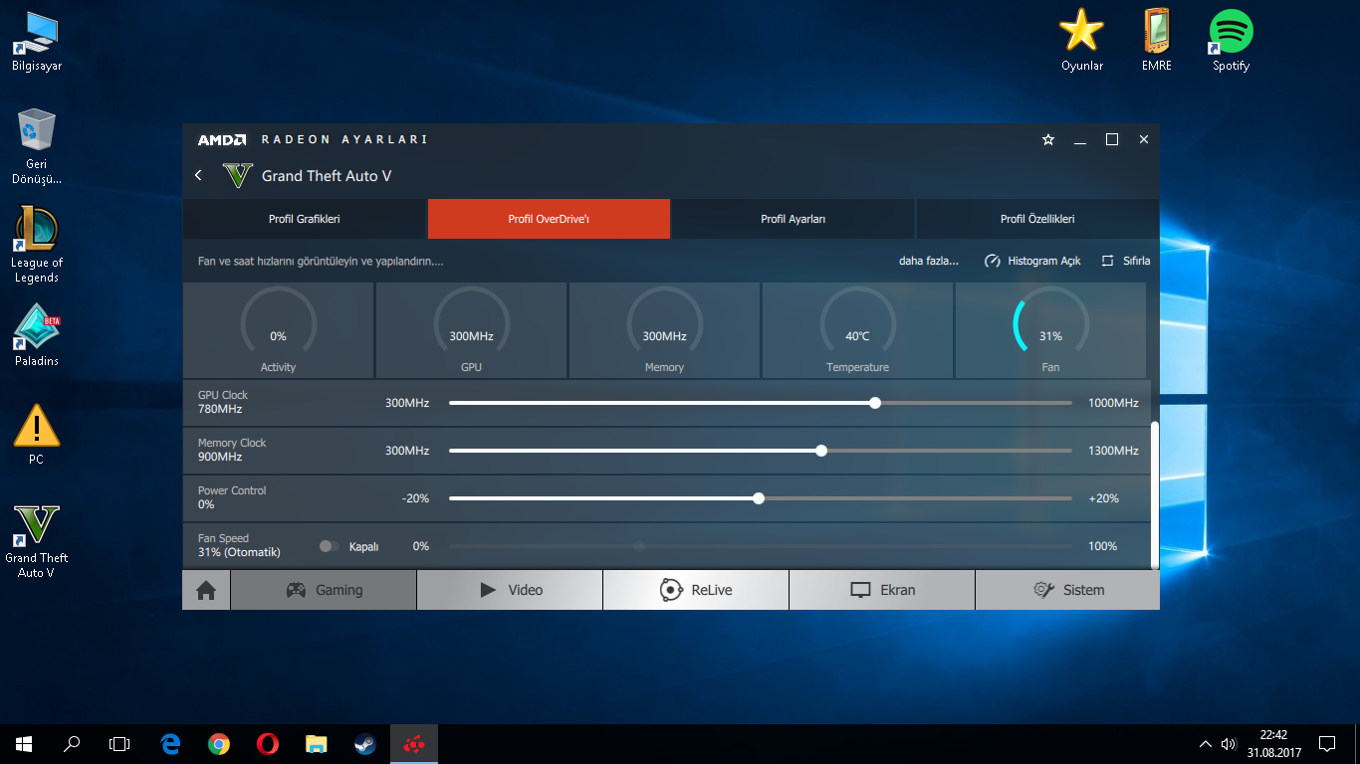Viewport: 1360px width, 764px height.
Task: Click the Activity gauge tile
Action: pos(279,330)
